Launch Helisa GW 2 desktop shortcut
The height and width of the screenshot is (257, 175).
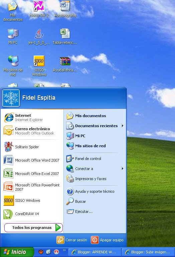point(39,9)
